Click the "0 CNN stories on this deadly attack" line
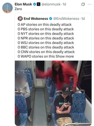The width and height of the screenshot is (94, 126). 46,52
